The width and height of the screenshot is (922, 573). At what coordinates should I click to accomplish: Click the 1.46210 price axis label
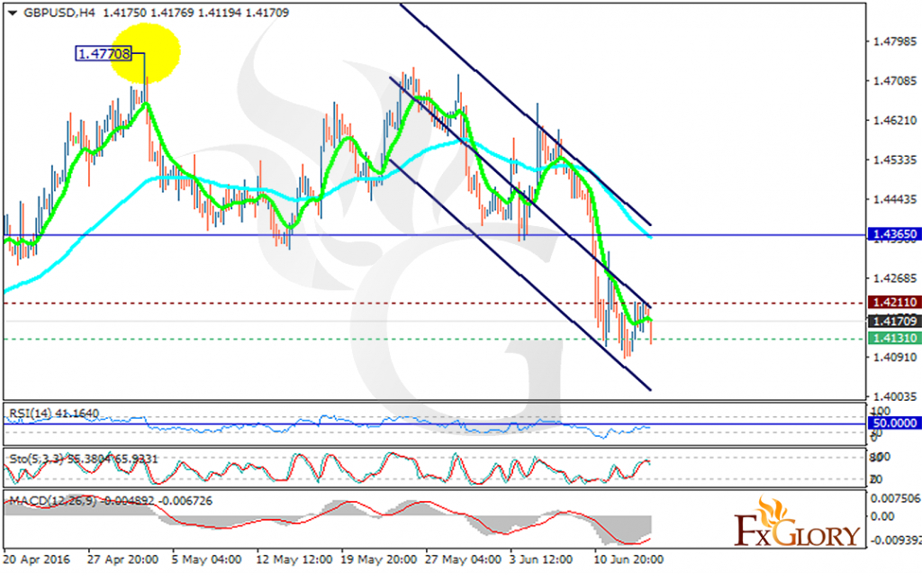coord(895,121)
